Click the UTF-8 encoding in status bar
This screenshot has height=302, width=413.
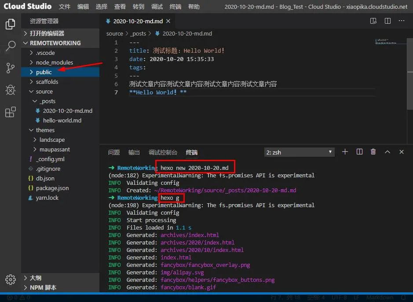(x=339, y=298)
